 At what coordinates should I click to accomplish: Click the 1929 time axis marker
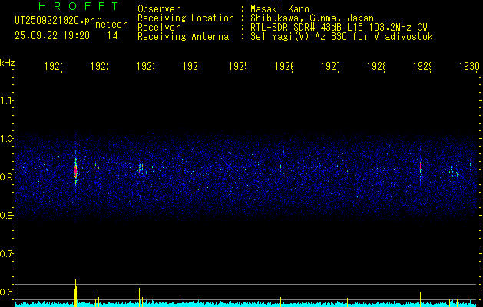tap(422, 66)
